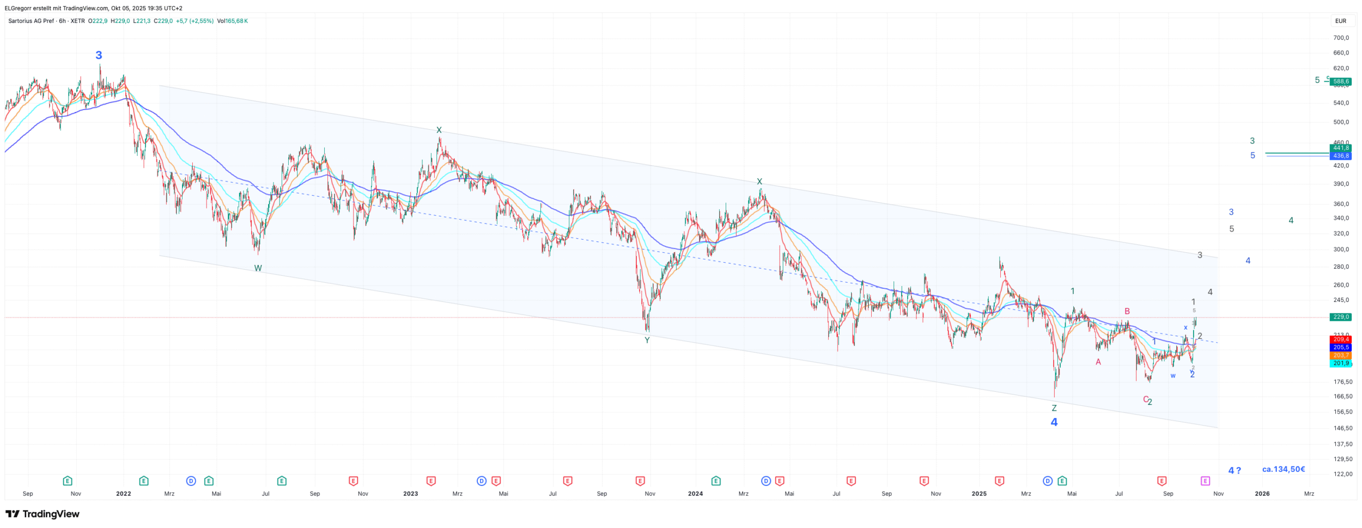The image size is (1362, 528).
Task: Click the 2026 label on the time axis
Action: click(x=1262, y=494)
